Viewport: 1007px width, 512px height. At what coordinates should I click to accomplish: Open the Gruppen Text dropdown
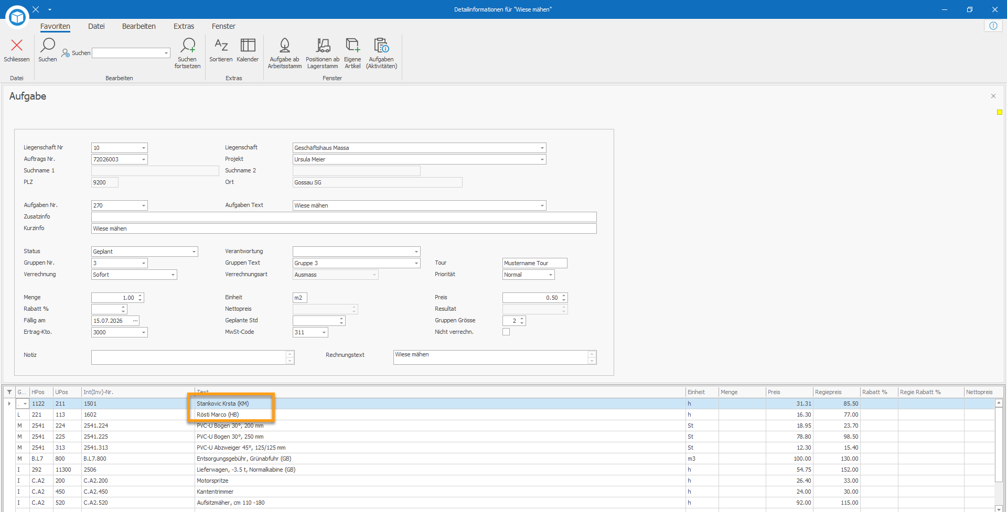pyautogui.click(x=416, y=263)
